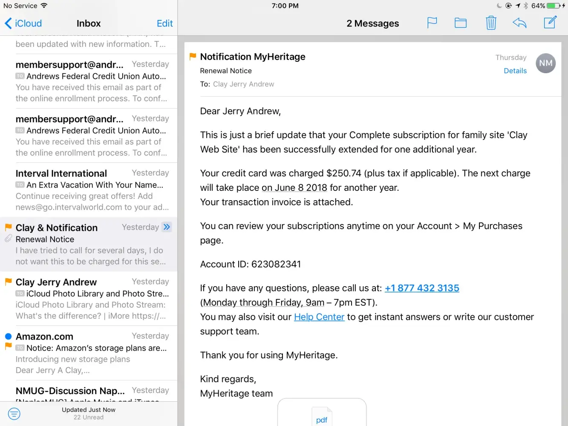Expand the Clay & Notification thread
Viewport: 568px width, 426px height.
pyautogui.click(x=167, y=227)
